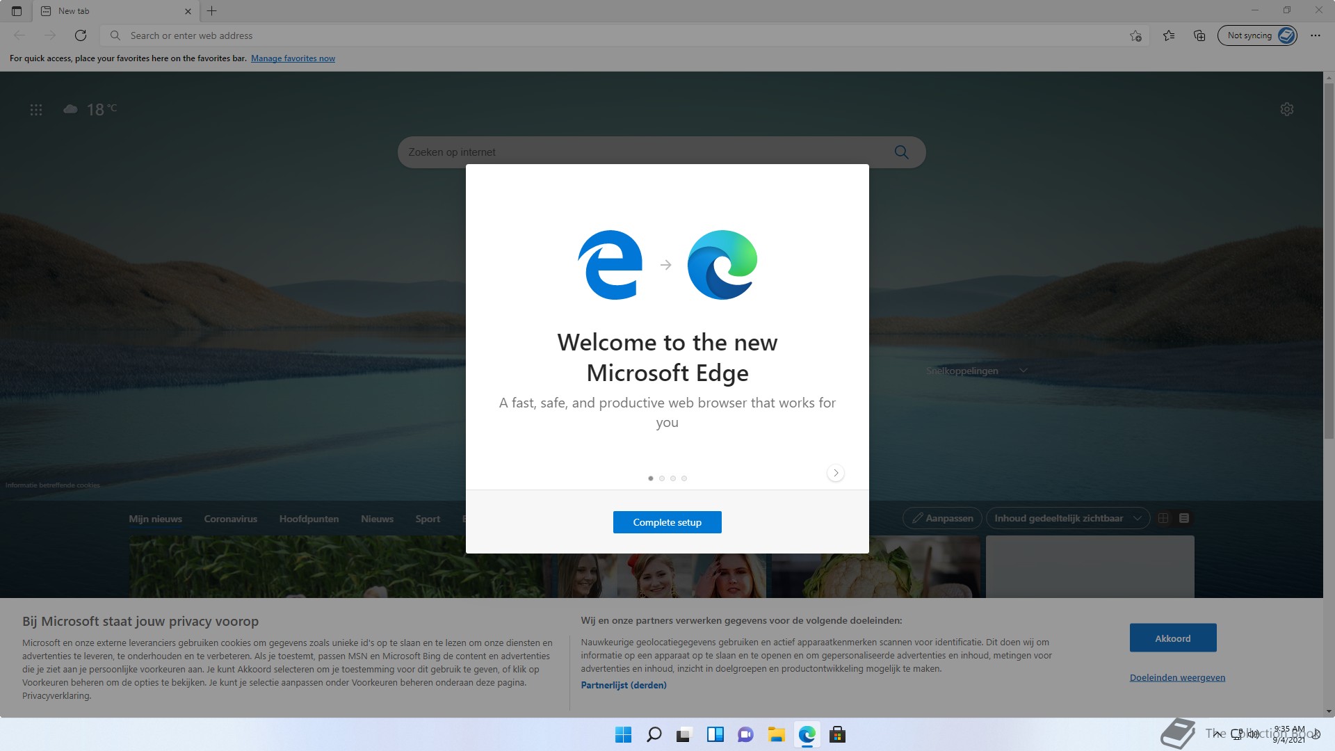The width and height of the screenshot is (1335, 751).
Task: Click the blue search magnifier icon
Action: point(902,152)
